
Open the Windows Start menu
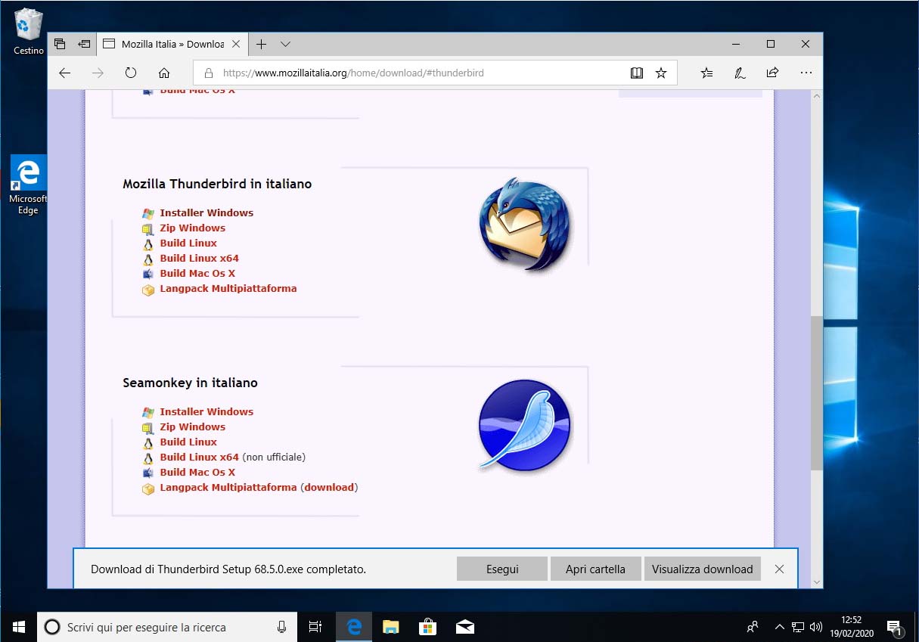(18, 627)
